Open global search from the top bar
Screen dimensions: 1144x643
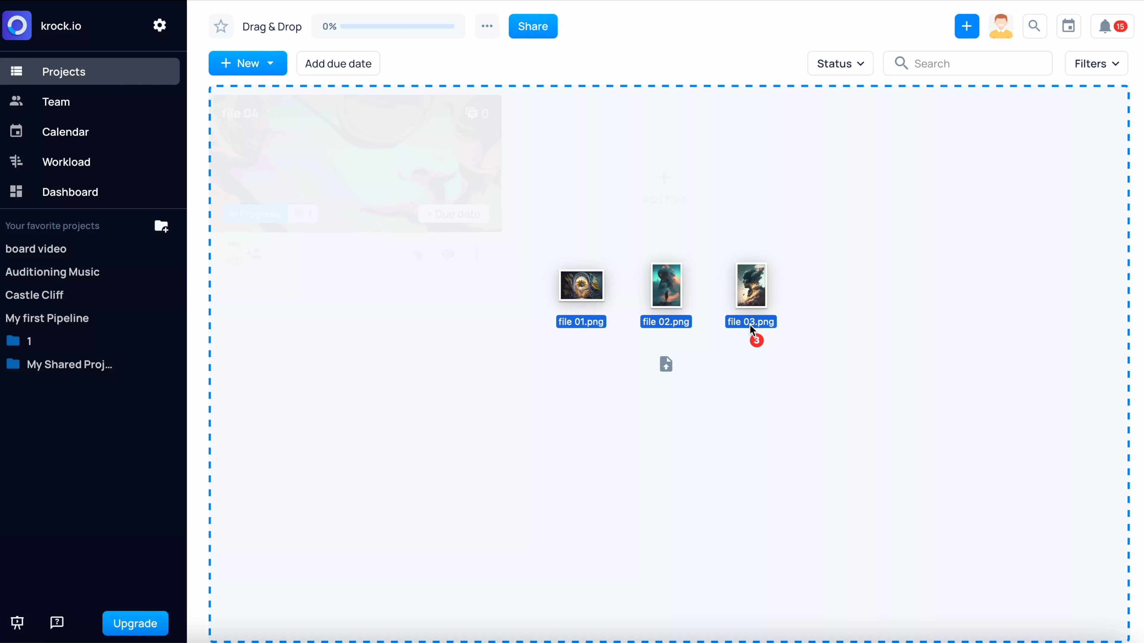coord(1035,26)
